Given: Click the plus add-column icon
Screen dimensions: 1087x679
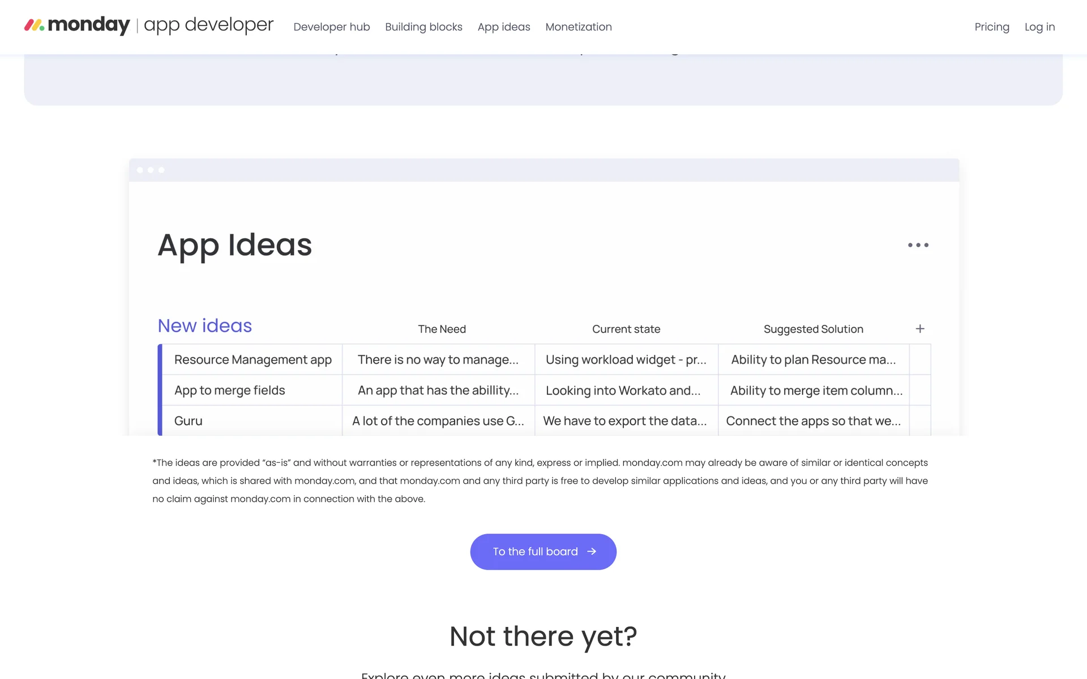Looking at the screenshot, I should (x=920, y=329).
